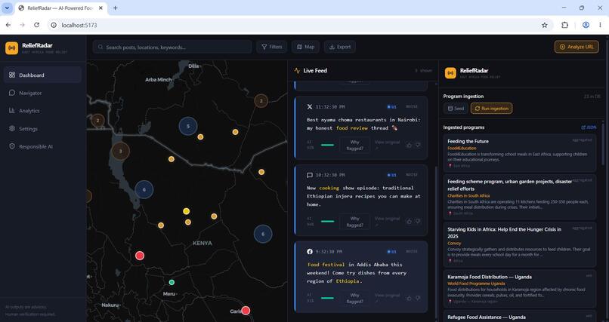Viewport: 609px width, 322px height.
Task: View original of nyama choma post
Action: pyautogui.click(x=387, y=145)
